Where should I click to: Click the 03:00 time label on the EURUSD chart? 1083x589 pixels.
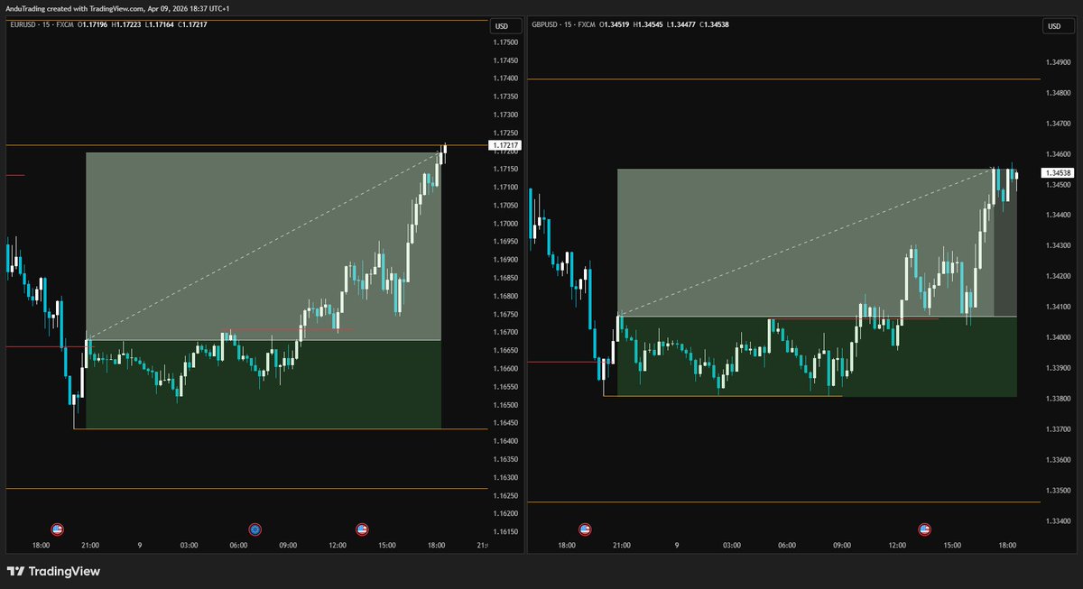pos(189,546)
